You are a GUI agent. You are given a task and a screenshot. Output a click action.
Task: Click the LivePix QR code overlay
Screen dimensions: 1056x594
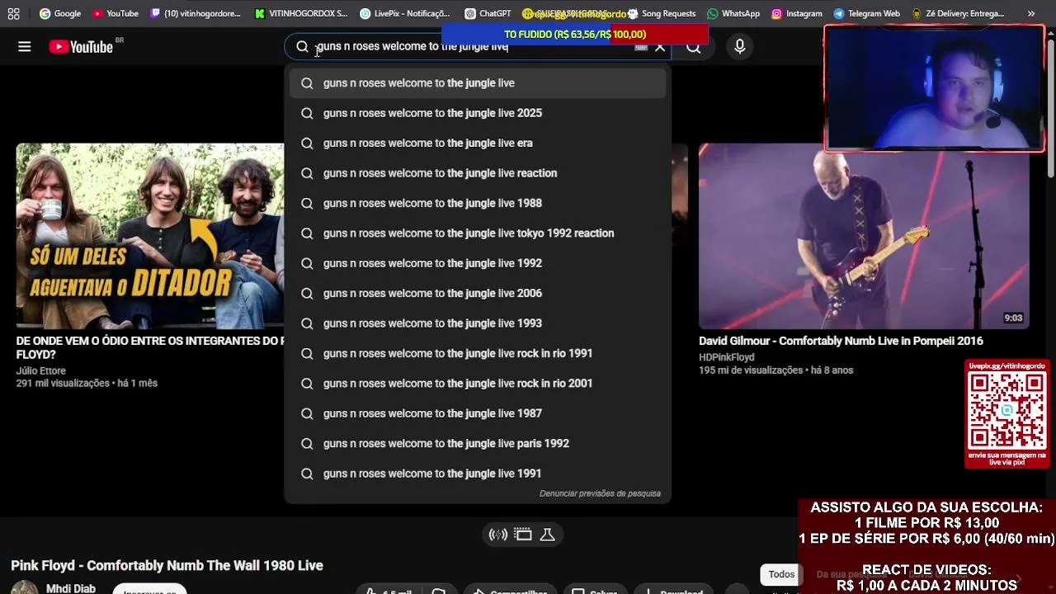pyautogui.click(x=1006, y=413)
